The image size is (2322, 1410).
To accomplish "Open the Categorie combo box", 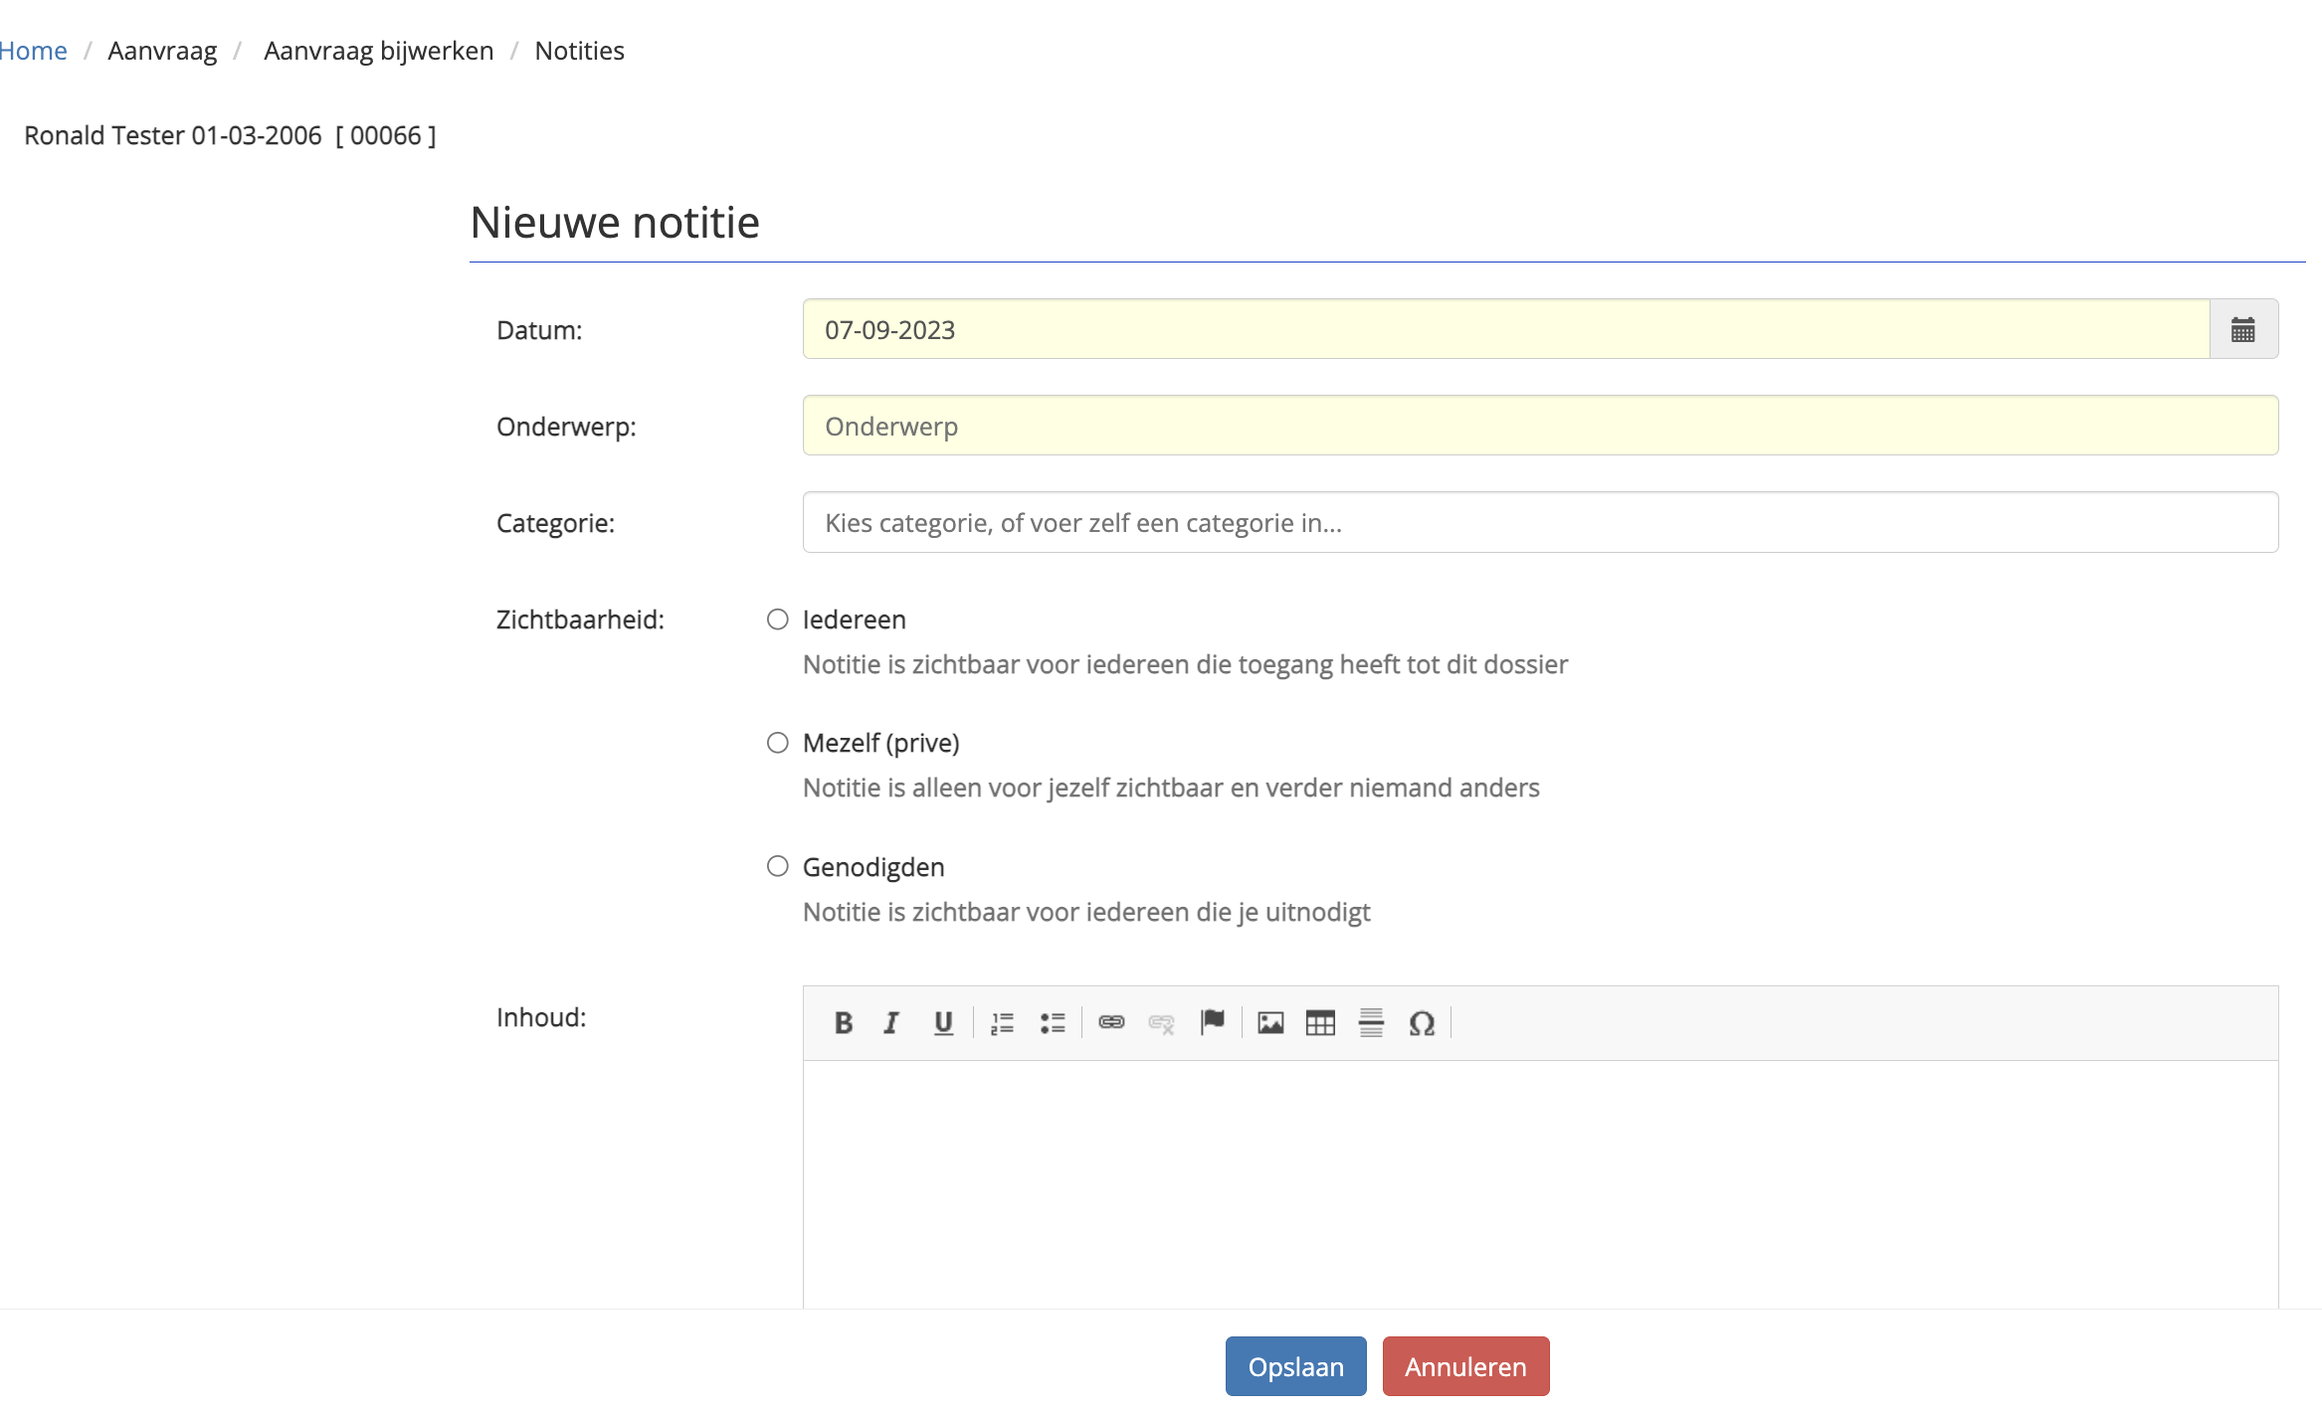I will (1540, 522).
